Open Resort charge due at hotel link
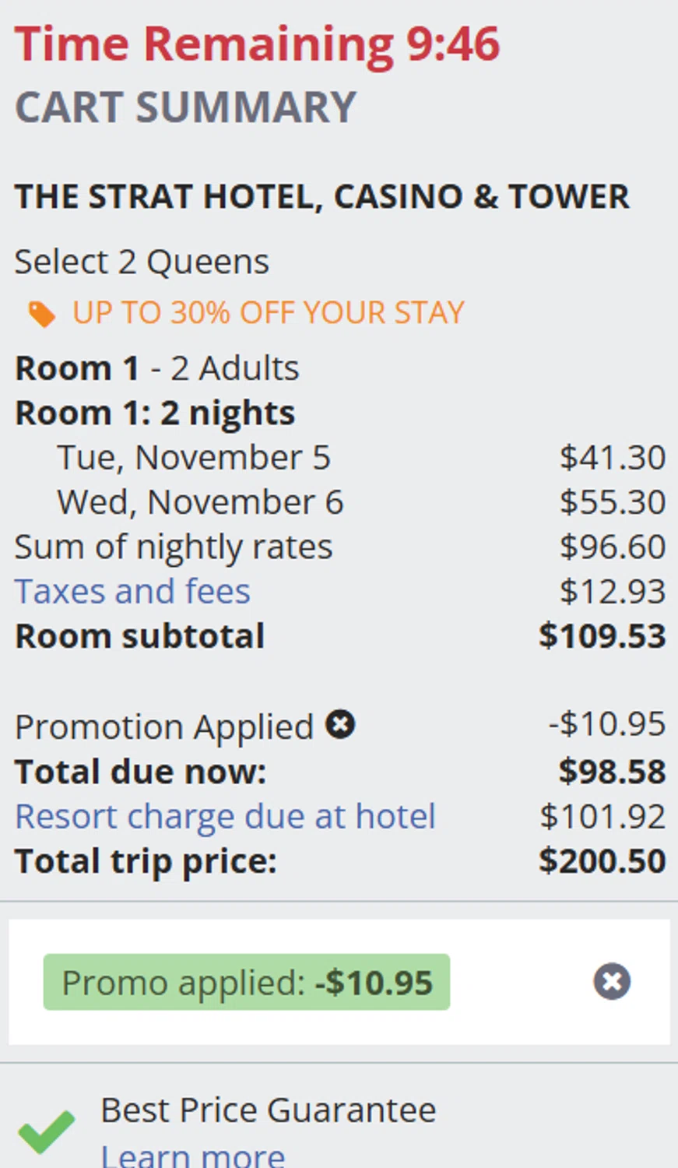This screenshot has width=678, height=1168. click(x=225, y=817)
